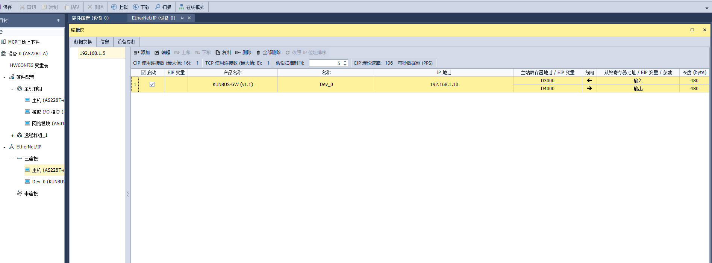Click the 上载 (upload) toolbar icon
This screenshot has height=263, width=712.
[120, 7]
